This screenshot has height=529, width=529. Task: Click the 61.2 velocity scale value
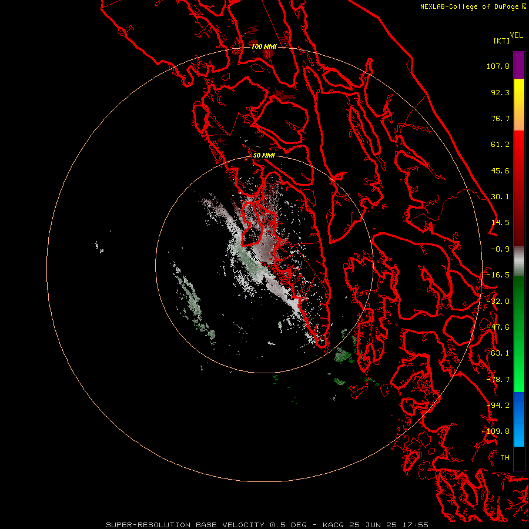500,145
